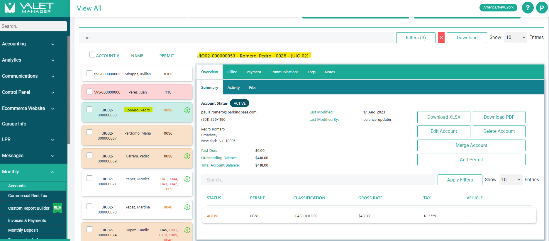The image size is (549, 241).
Task: Click the payment icon on Romero, Pedro row
Action: (x=187, y=110)
